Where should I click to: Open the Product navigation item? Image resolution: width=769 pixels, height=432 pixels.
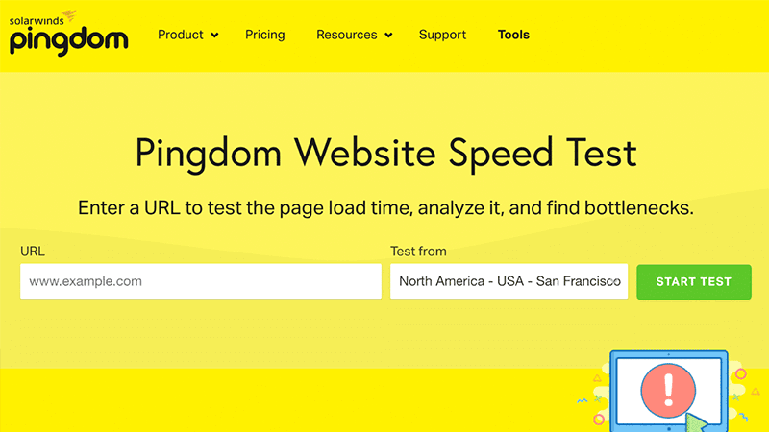181,35
